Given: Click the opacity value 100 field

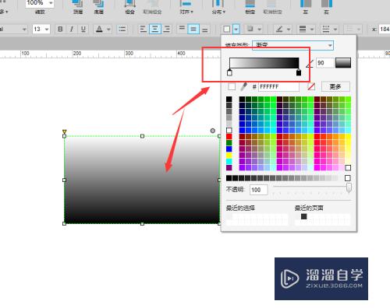Looking at the screenshot, I should pyautogui.click(x=258, y=190).
